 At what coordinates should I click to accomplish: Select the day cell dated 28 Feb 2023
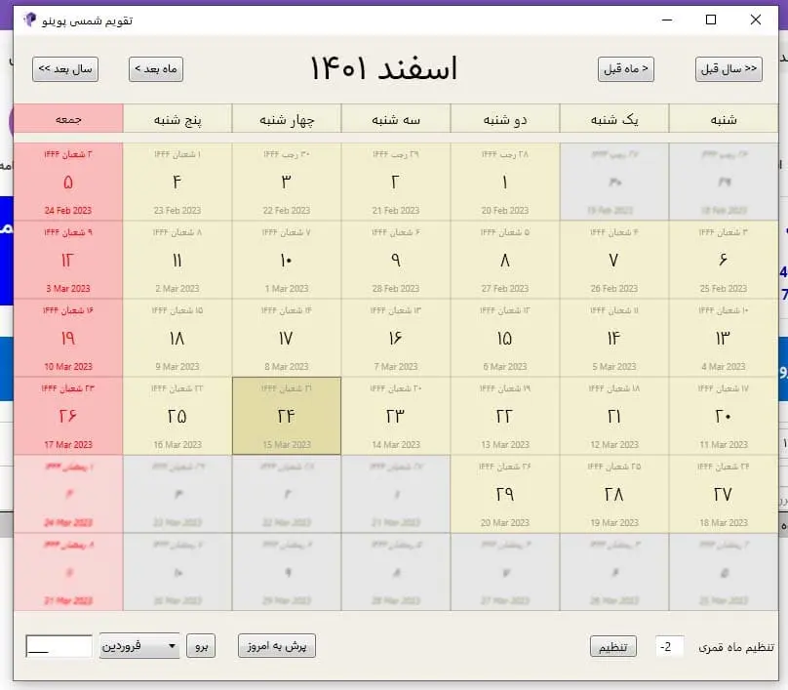click(x=396, y=260)
